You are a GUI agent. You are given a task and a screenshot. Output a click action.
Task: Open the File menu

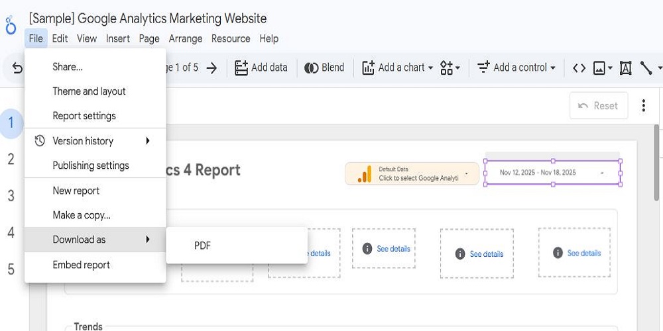tap(36, 38)
